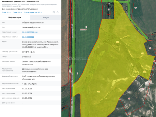Click the upper 104 label in yellow parcel
The height and width of the screenshot is (117, 156).
point(117,42)
